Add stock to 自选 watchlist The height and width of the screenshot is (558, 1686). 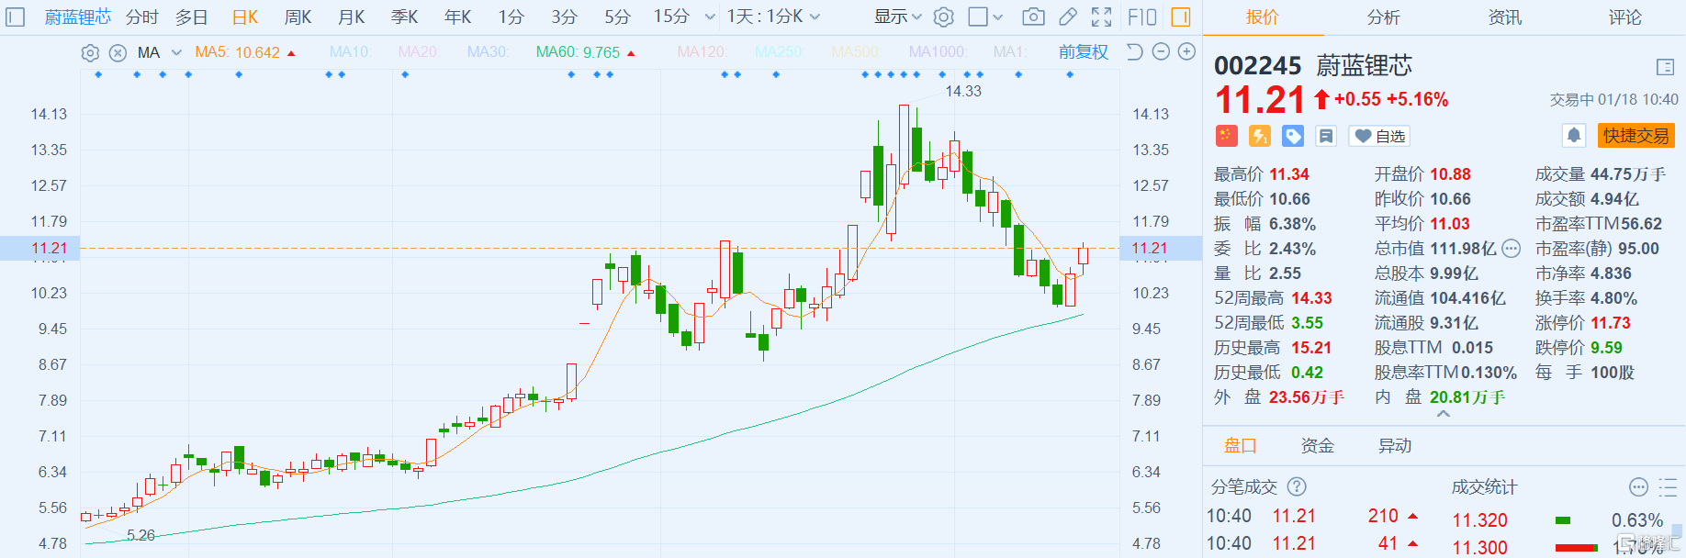click(x=1379, y=137)
